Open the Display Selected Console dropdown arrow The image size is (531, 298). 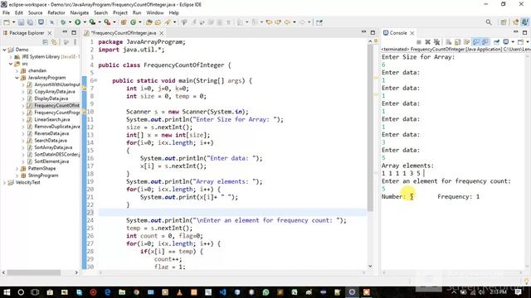[513, 42]
